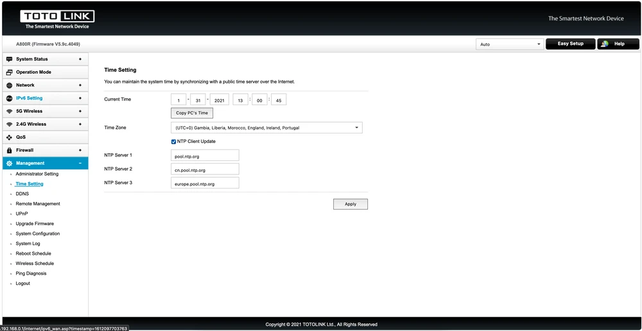Click the Help button

tap(618, 44)
